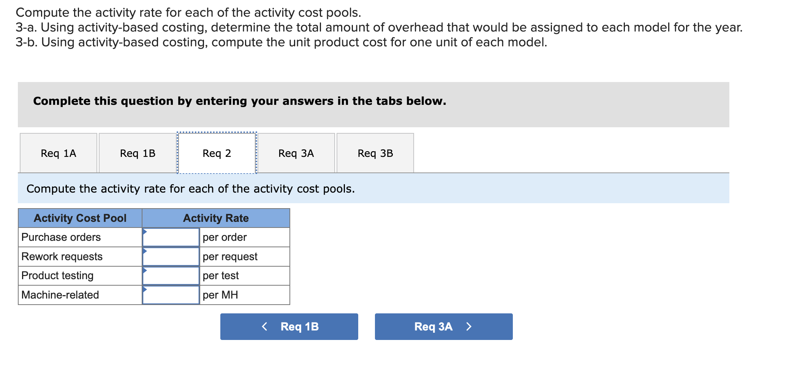Open the Req 3B tab
Screen dimensions: 789x392
click(x=375, y=153)
